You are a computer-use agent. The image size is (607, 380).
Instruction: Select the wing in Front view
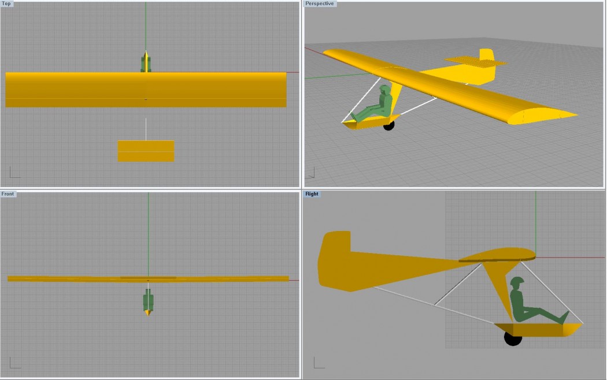tap(87, 279)
